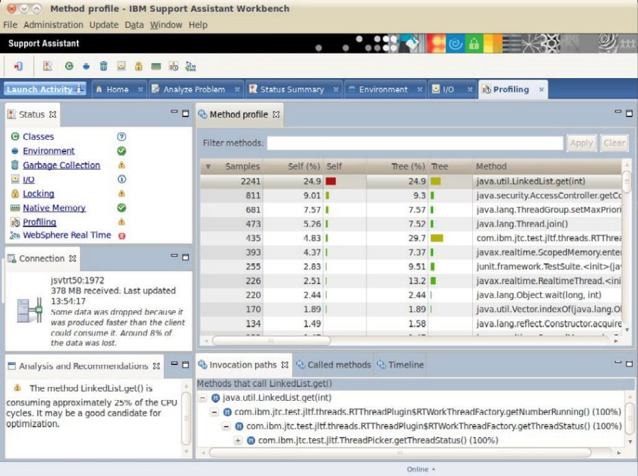Image resolution: width=638 pixels, height=476 pixels.
Task: Click the method table vertical scrollbar
Action: [x=626, y=181]
